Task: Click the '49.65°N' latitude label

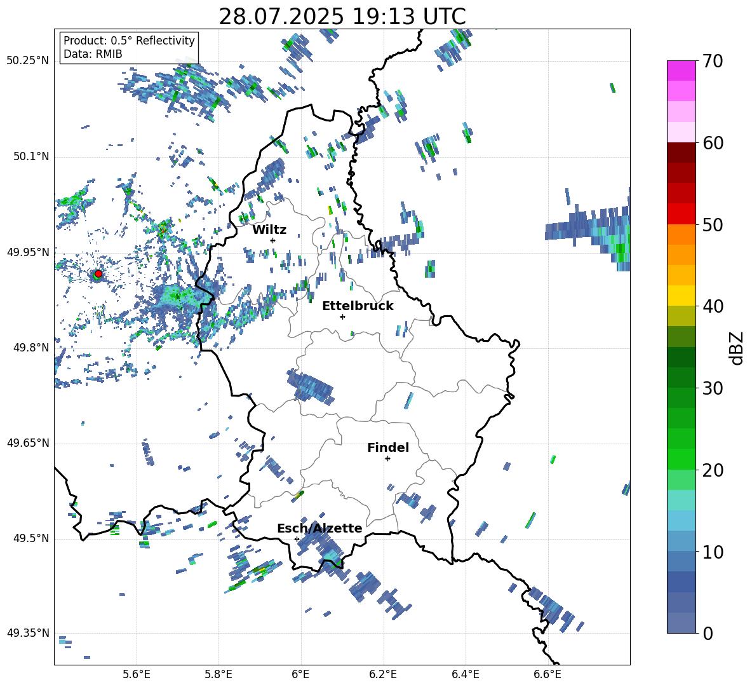Action: [x=28, y=443]
